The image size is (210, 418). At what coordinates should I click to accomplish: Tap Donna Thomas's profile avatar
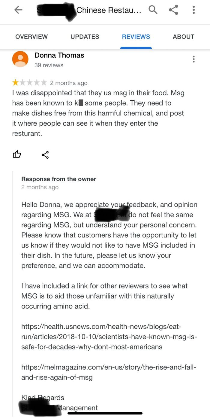click(x=20, y=59)
